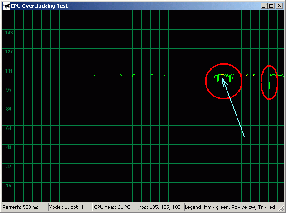
Task: Click the application icon in the title bar
Action: (5, 5)
